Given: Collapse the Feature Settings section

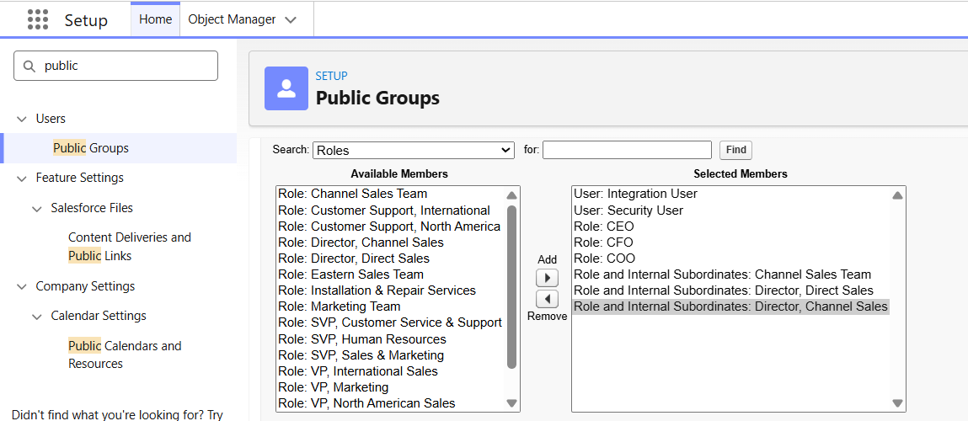Looking at the screenshot, I should [22, 179].
